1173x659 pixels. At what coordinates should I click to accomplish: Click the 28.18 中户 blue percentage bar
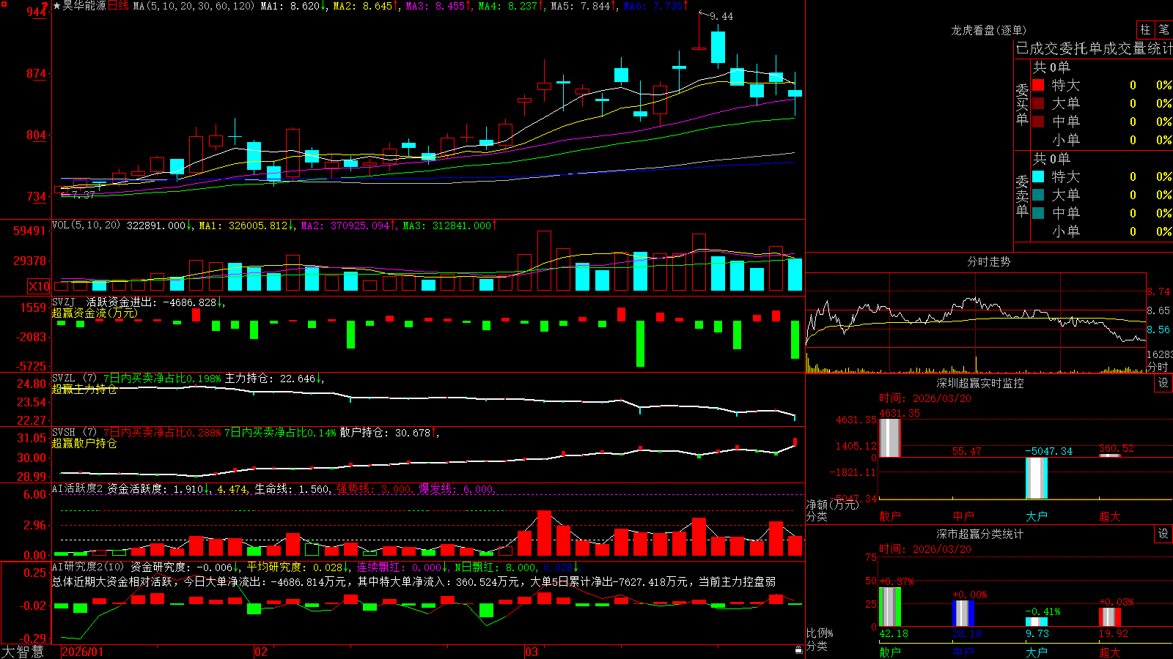(963, 614)
